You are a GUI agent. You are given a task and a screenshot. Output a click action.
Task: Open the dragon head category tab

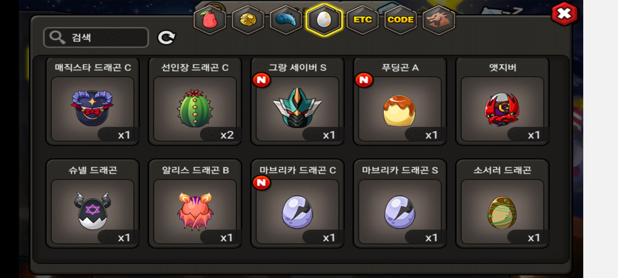pyautogui.click(x=439, y=20)
